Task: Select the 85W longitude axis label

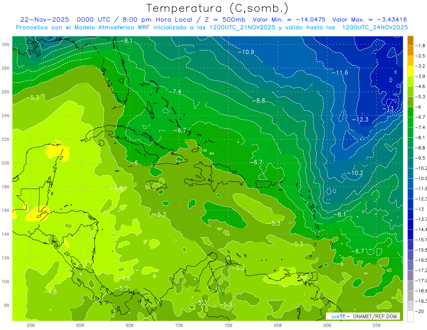Action: [80, 325]
